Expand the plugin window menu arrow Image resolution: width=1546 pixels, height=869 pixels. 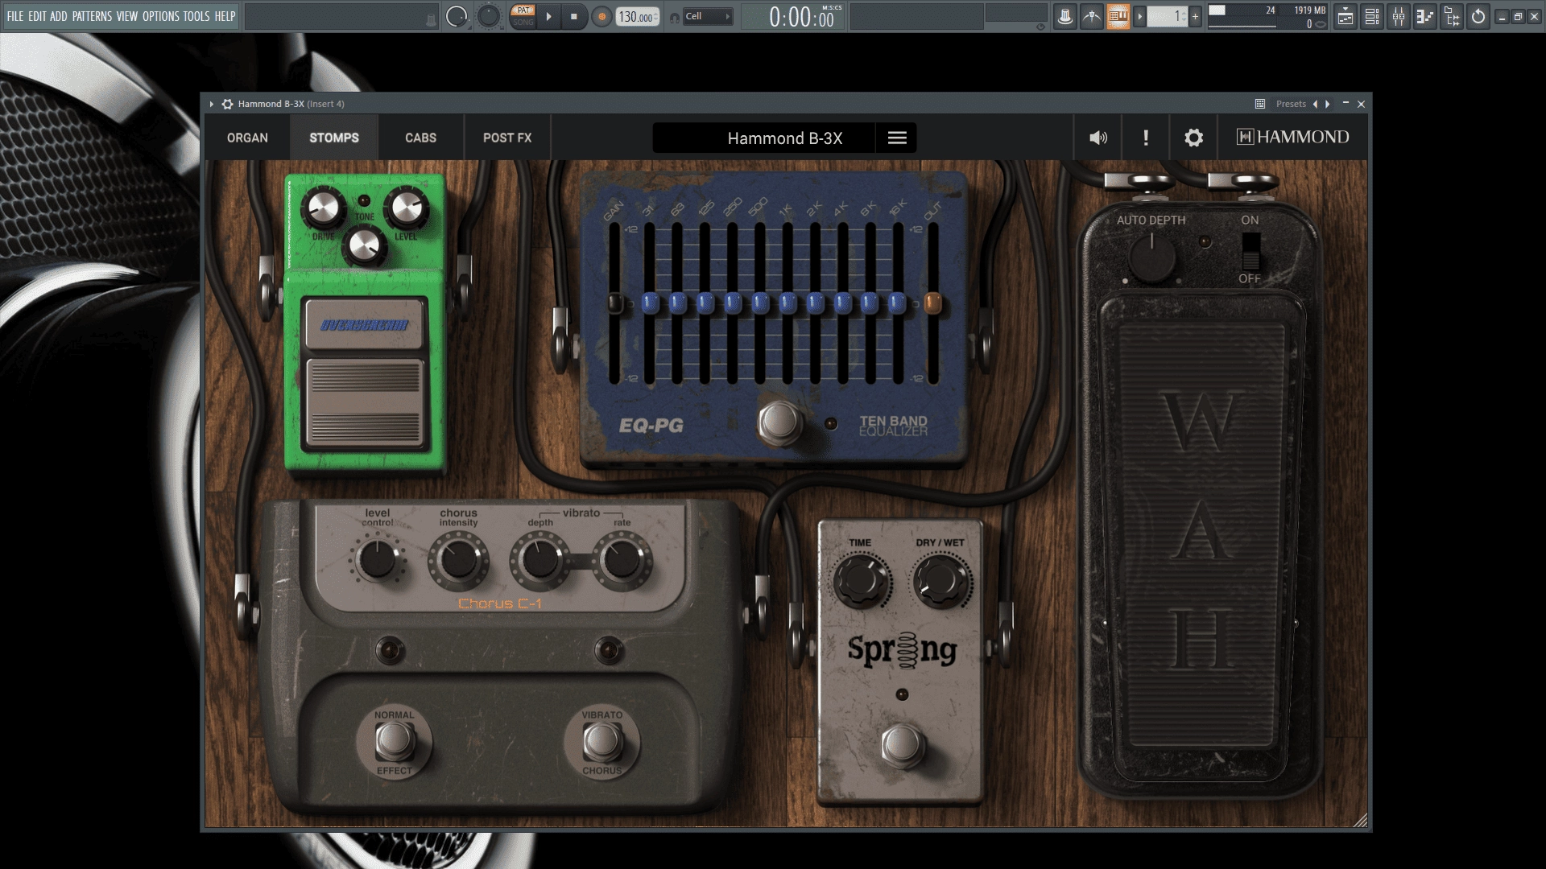click(211, 104)
